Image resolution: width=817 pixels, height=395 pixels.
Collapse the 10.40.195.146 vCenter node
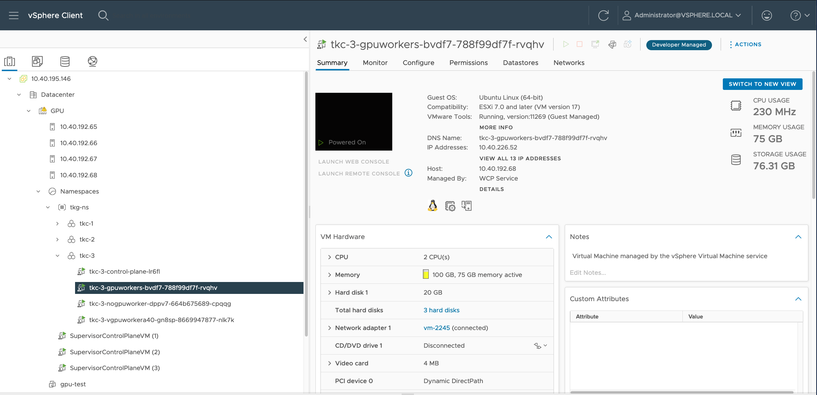coord(10,79)
